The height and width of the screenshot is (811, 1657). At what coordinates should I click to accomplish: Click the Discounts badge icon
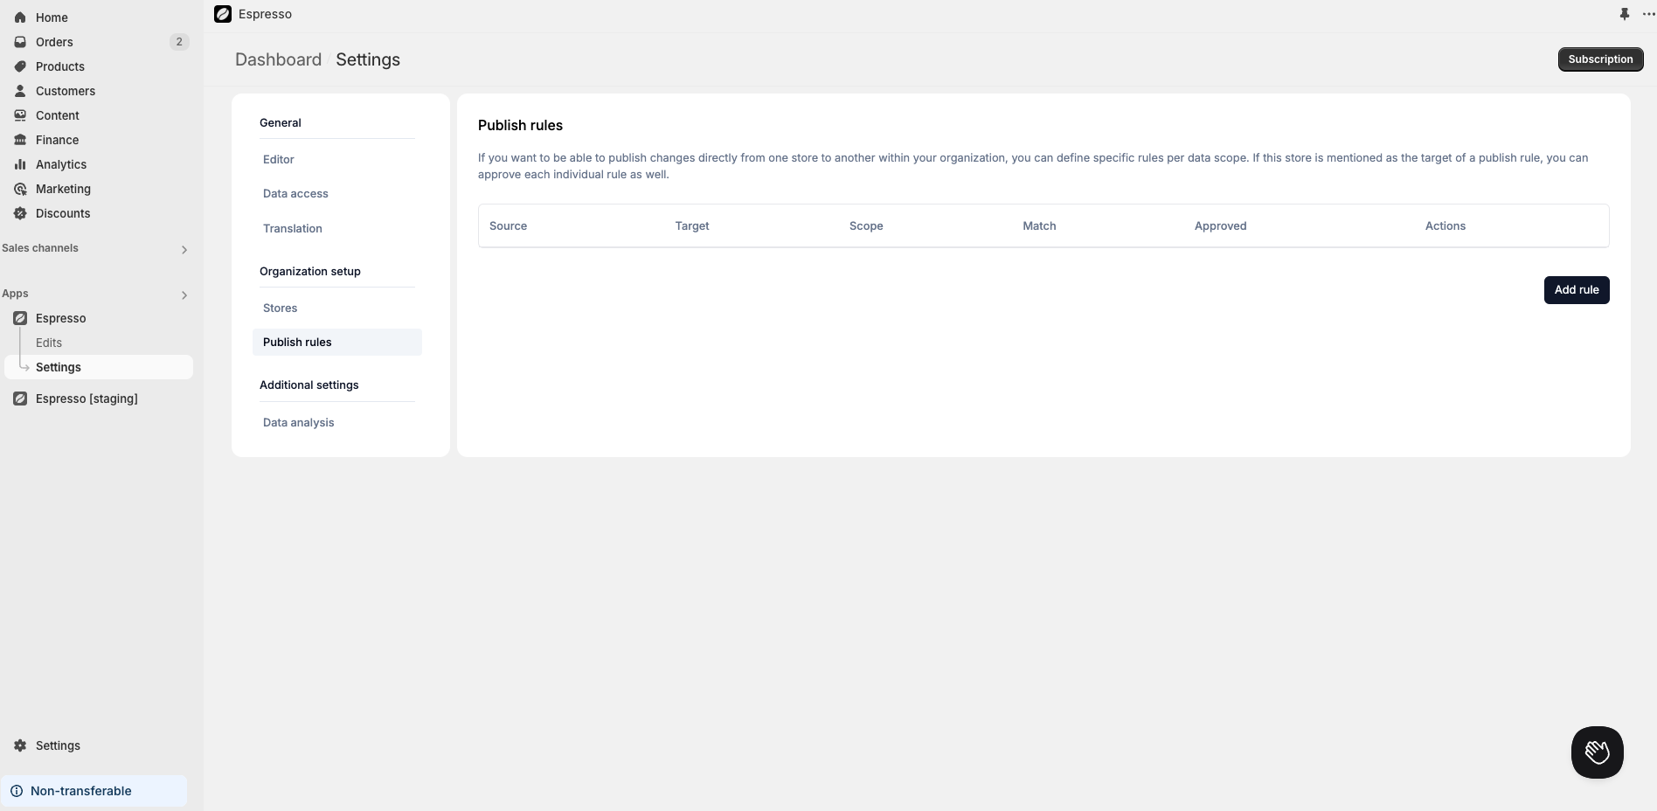point(20,213)
